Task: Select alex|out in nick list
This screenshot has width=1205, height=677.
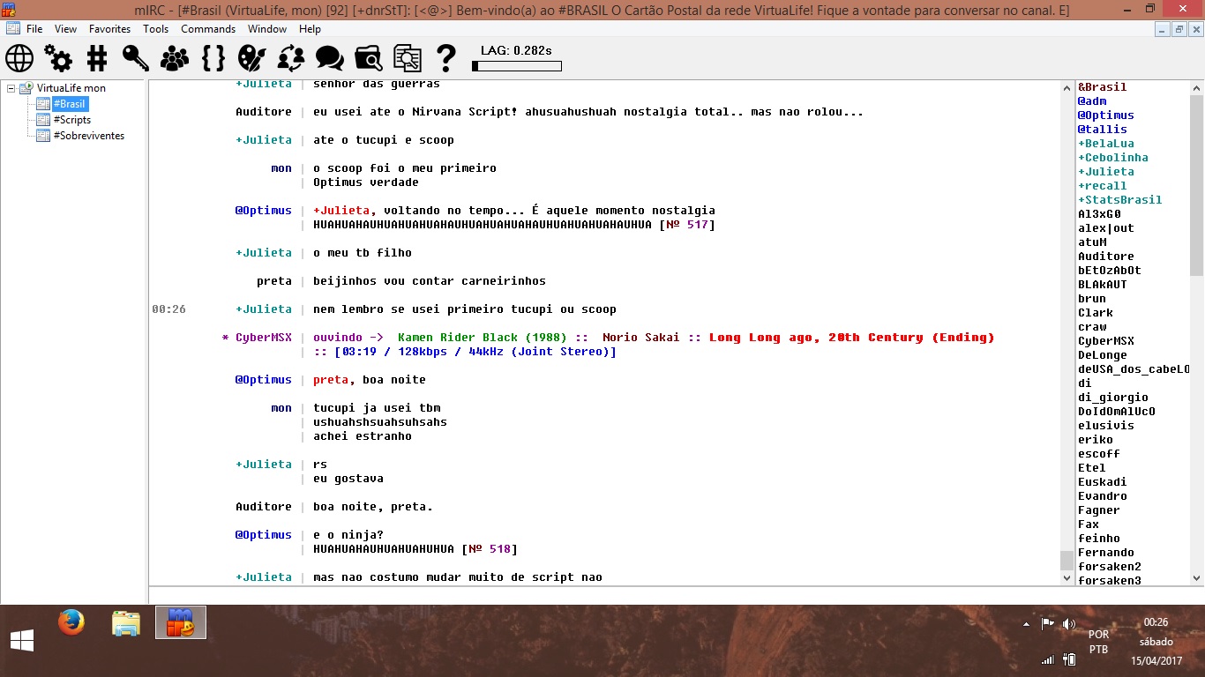Action: click(x=1106, y=228)
